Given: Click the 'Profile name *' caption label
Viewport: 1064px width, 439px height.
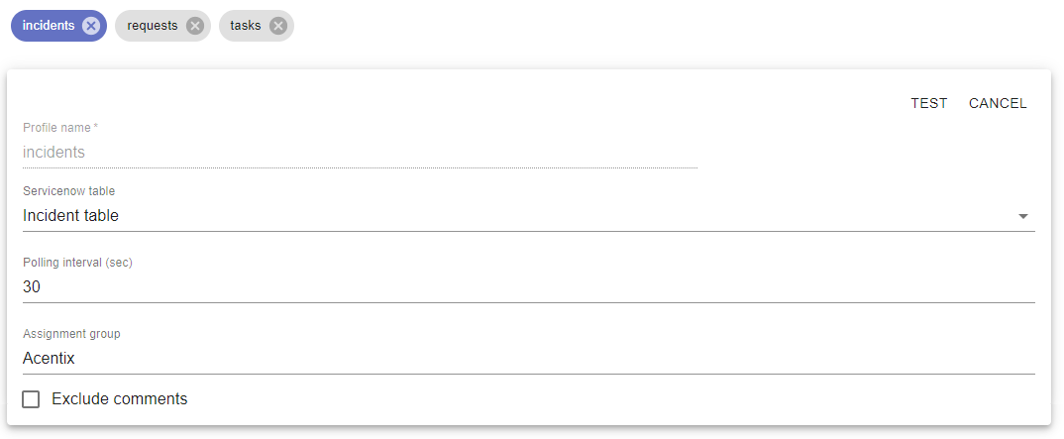Looking at the screenshot, I should pyautogui.click(x=60, y=128).
